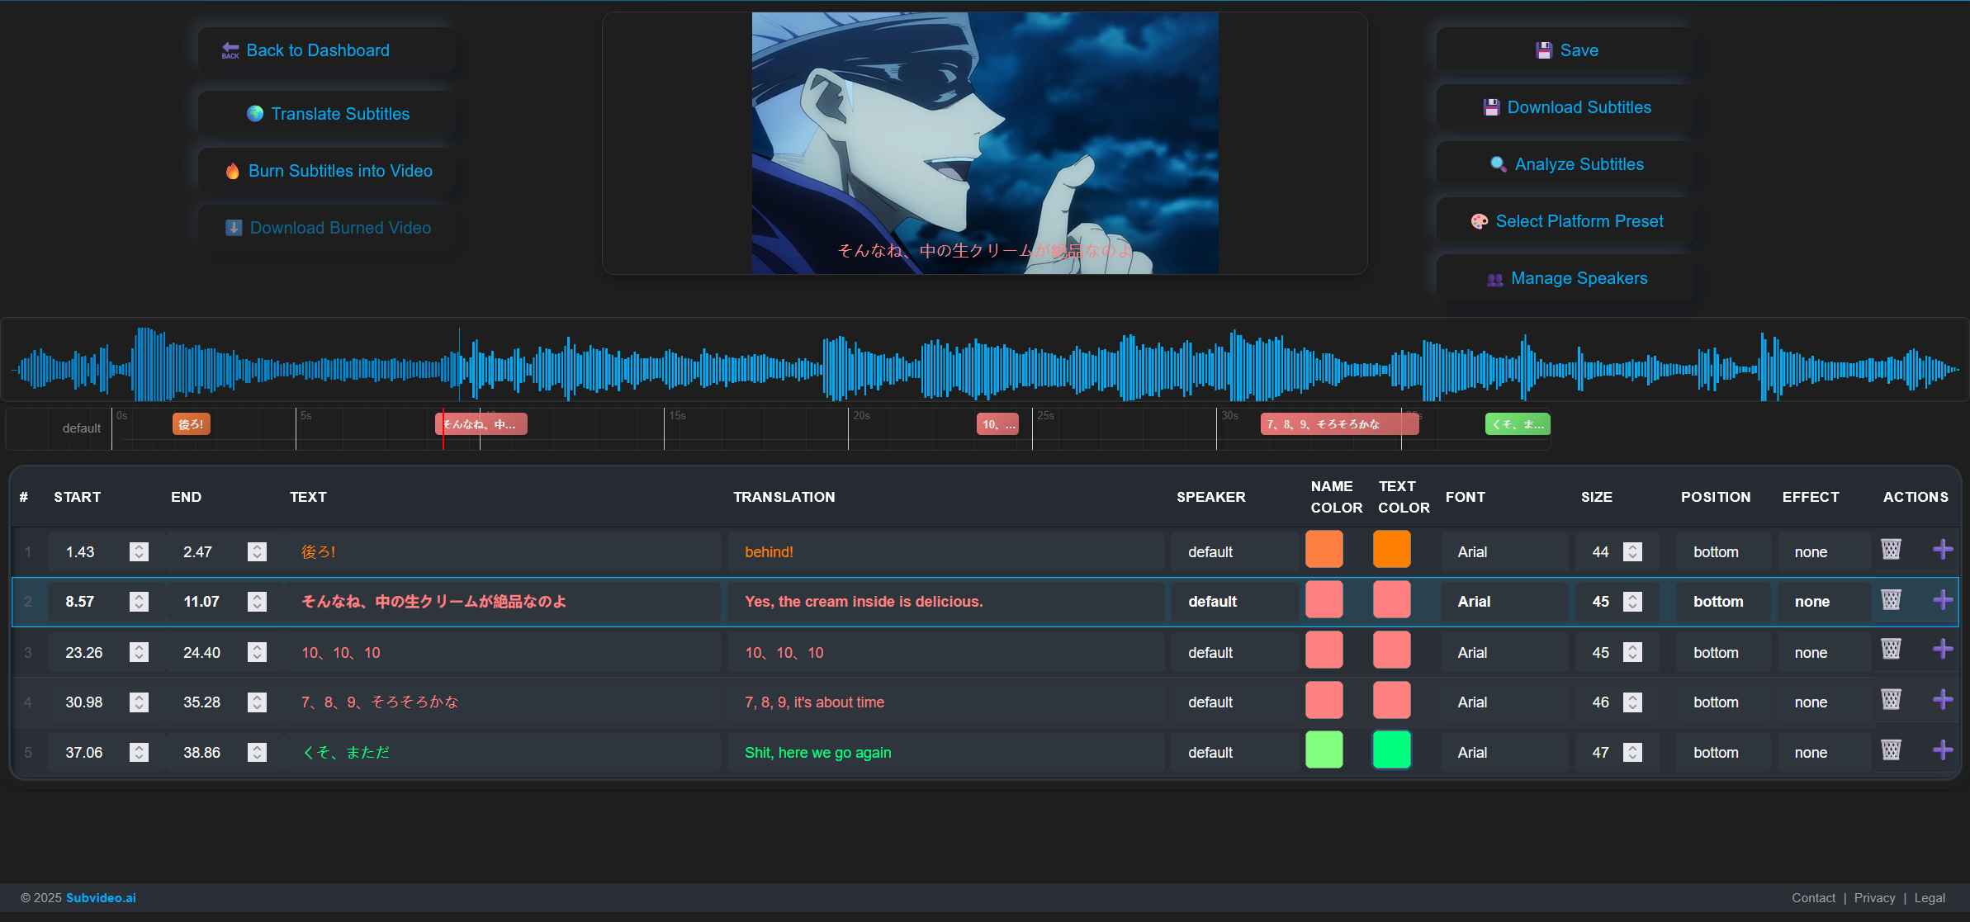Save the subtitle project
Screen dimensions: 1970x922
(1565, 50)
